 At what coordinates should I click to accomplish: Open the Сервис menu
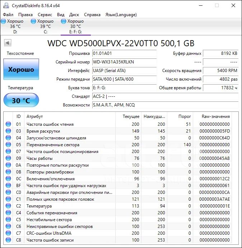pos(45,15)
